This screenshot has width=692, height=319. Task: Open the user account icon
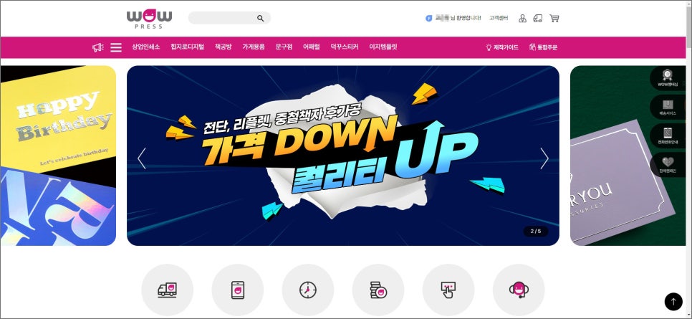(522, 18)
